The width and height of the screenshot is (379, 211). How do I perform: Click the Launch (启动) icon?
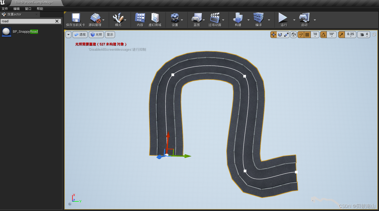tap(304, 18)
